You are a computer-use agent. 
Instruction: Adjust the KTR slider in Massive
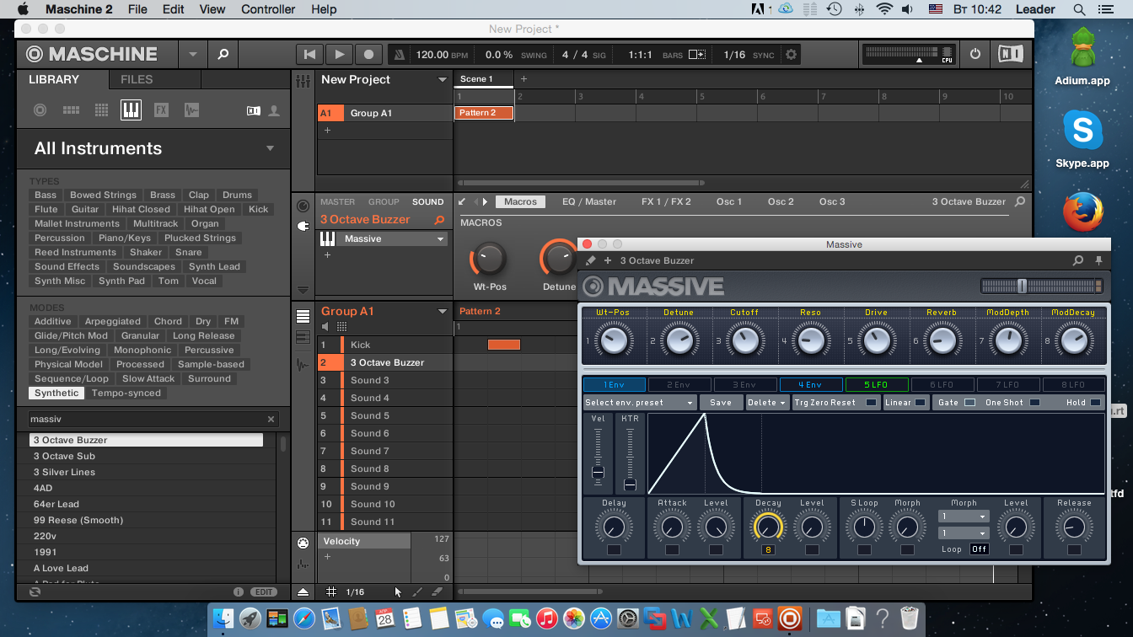point(630,484)
